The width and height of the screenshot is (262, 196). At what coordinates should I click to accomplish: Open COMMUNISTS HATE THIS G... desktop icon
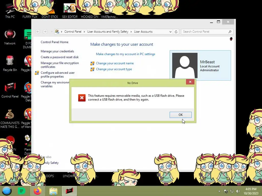10,119
